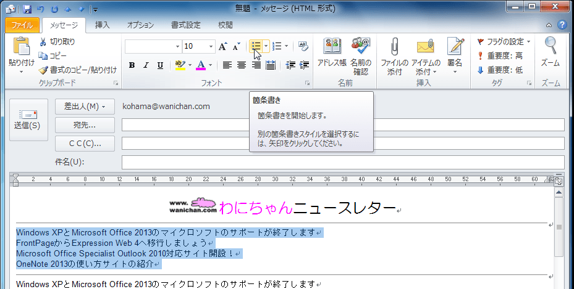Open the font size dropdown
The height and width of the screenshot is (289, 574).
click(211, 46)
